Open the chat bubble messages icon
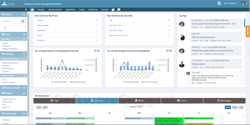250x125 pixels. coord(119,10)
